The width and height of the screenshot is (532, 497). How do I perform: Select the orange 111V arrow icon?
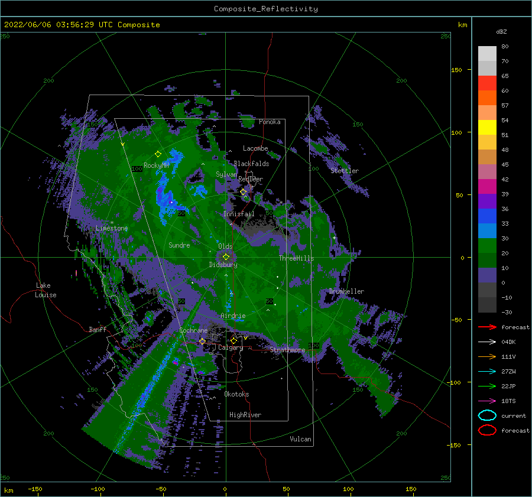click(x=487, y=356)
